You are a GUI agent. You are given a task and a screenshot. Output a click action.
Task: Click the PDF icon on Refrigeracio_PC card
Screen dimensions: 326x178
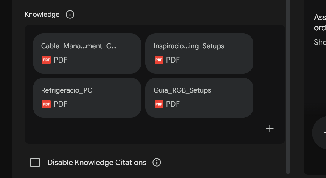pyautogui.click(x=46, y=104)
